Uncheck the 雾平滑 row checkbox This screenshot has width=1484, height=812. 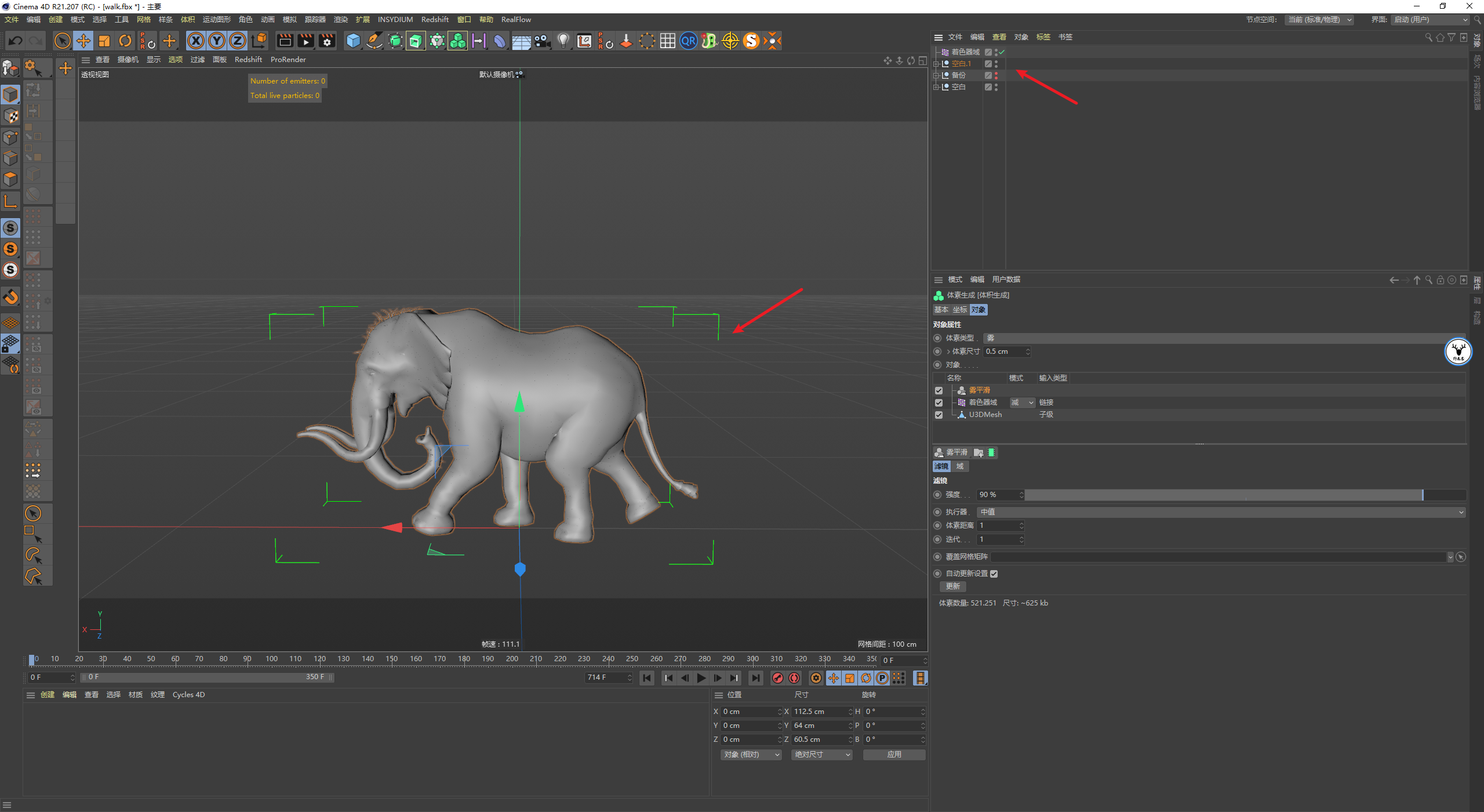939,391
